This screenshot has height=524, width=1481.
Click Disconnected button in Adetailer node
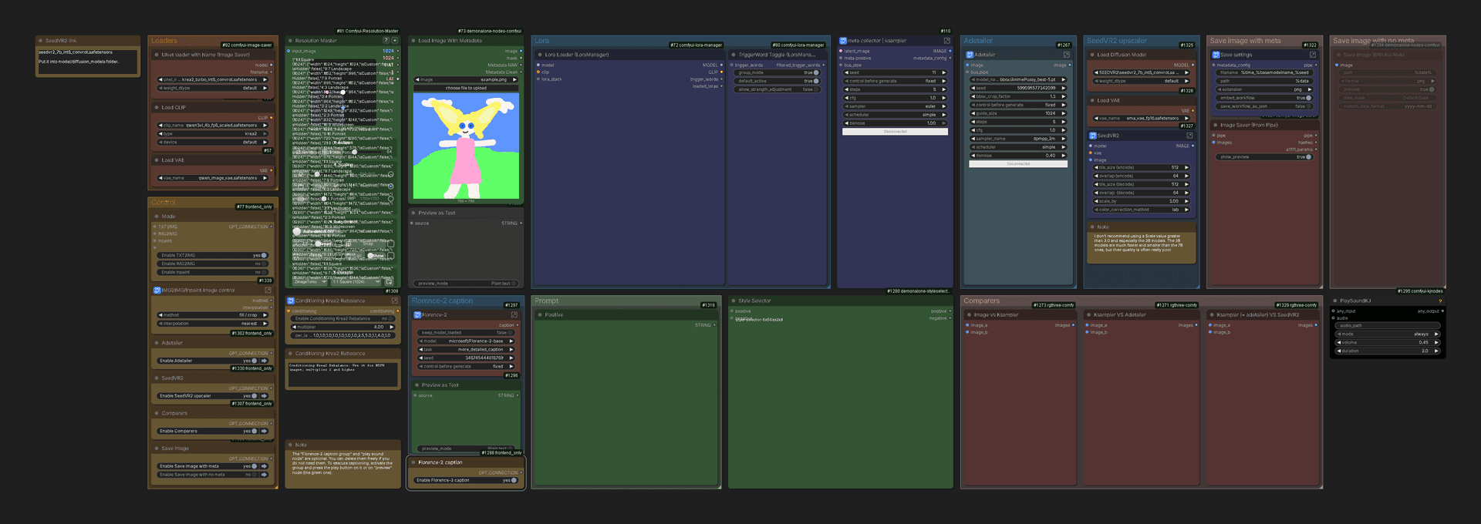[x=1018, y=164]
